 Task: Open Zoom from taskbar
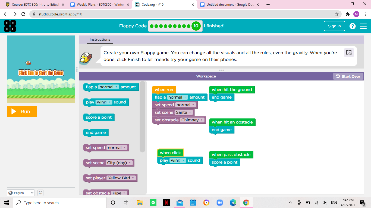(x=219, y=203)
